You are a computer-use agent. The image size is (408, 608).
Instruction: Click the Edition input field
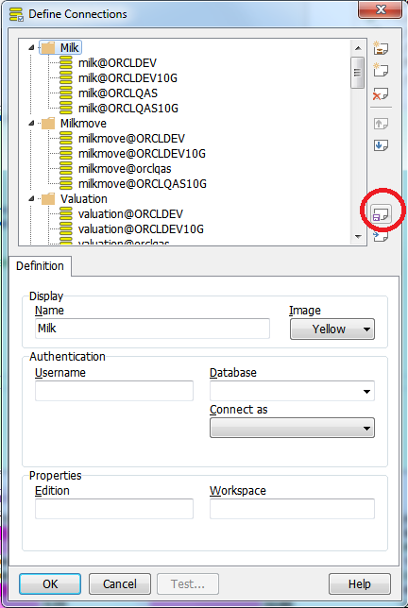pyautogui.click(x=114, y=509)
